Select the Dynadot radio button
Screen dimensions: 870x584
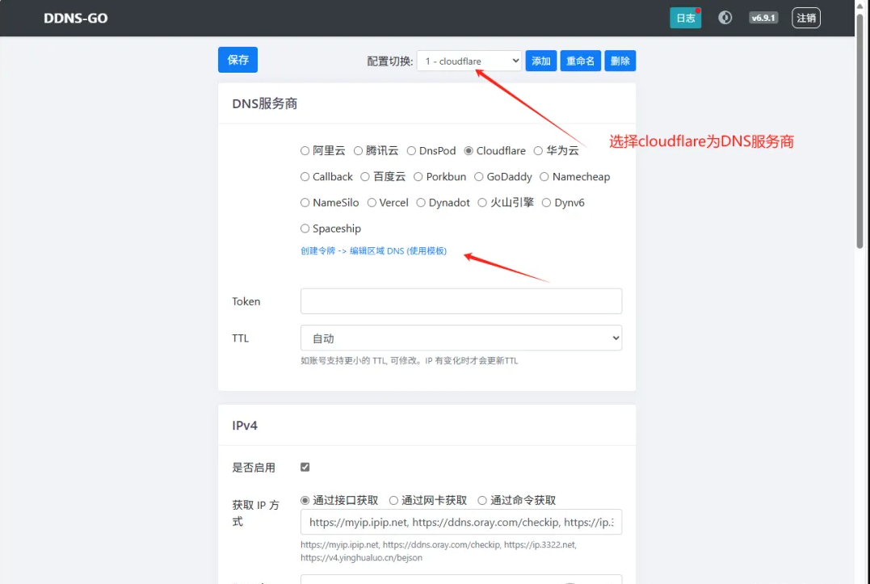(421, 203)
